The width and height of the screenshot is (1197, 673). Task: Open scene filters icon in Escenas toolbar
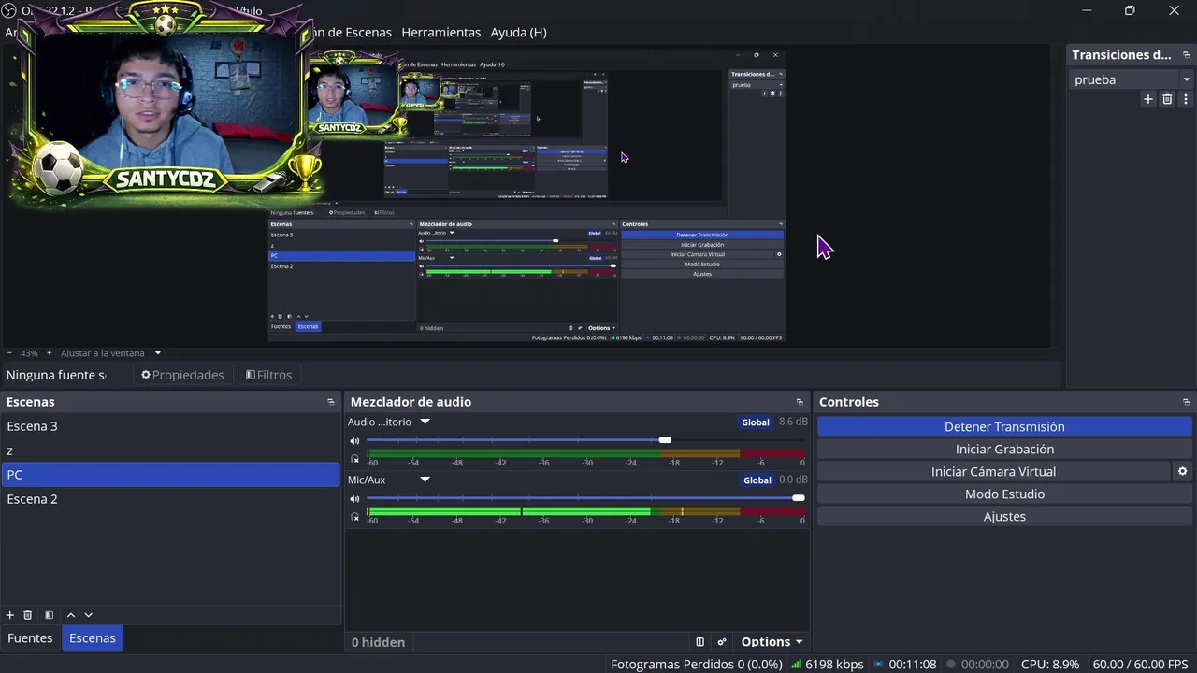49,615
